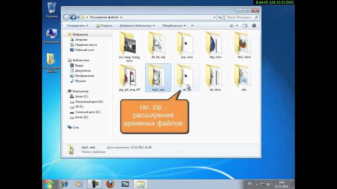The width and height of the screenshot is (337, 189).
Task: Click the Show desktop strip
Action: [x=293, y=184]
